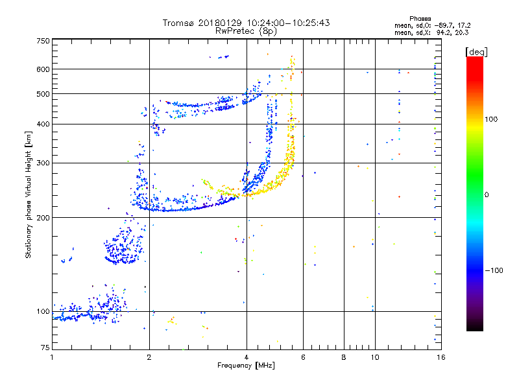519x389 pixels.
Task: Click the x-axis tick label '6'
Action: [x=303, y=357]
